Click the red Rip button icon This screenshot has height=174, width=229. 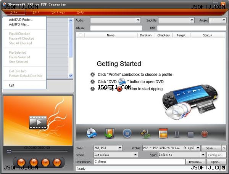tap(205, 134)
